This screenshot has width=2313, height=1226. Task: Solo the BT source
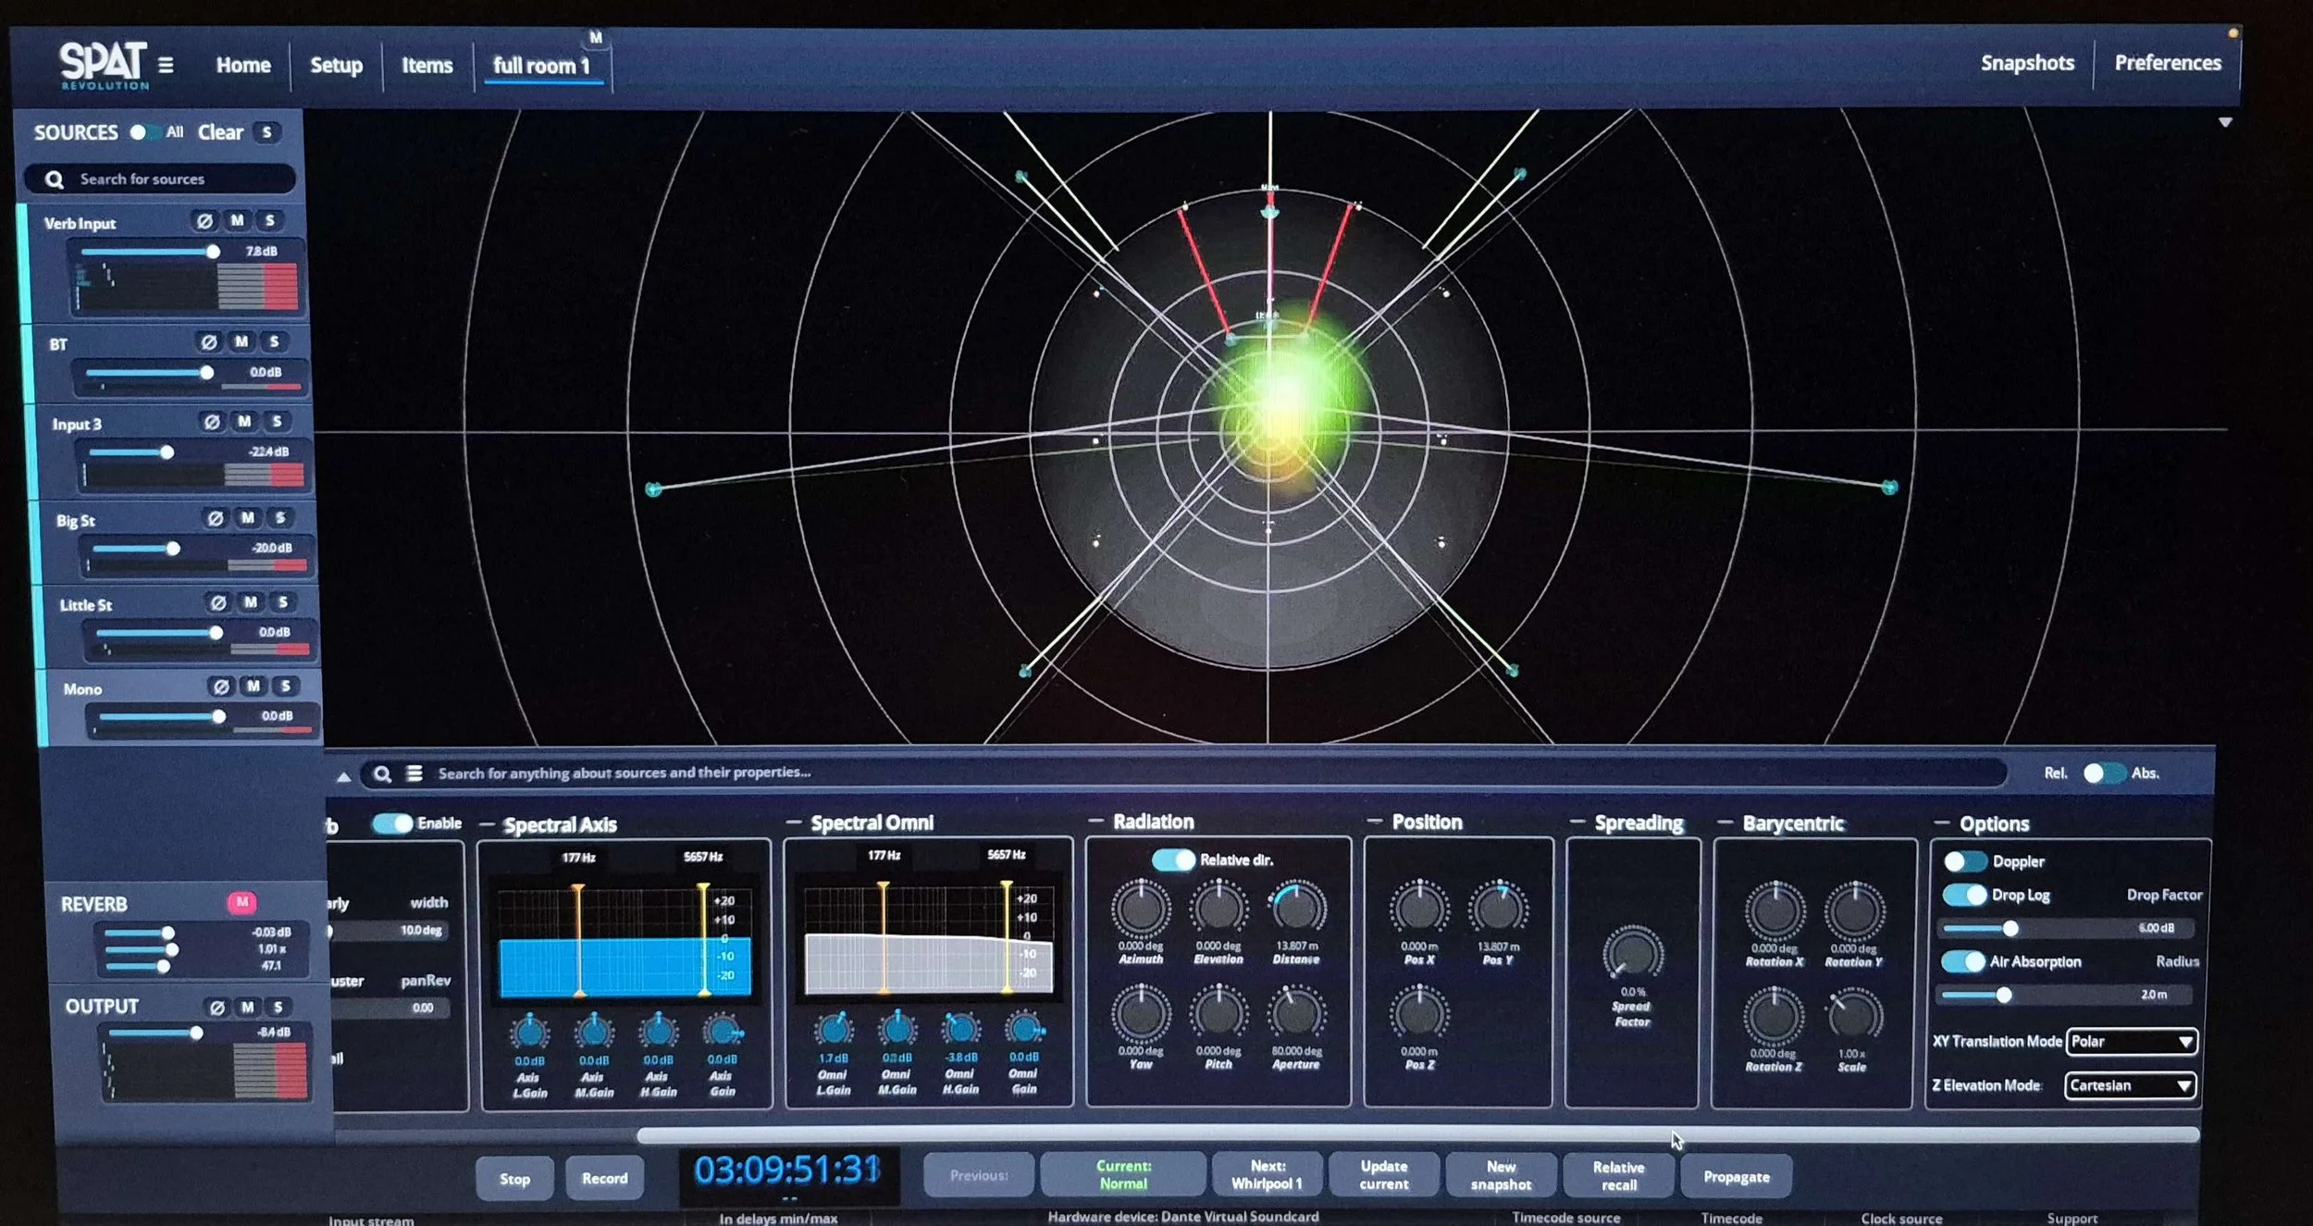click(x=274, y=341)
